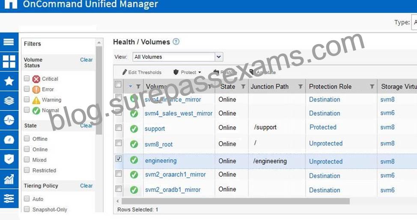
Task: Open the Health heartbeat icon in sidebar
Action: click(x=9, y=120)
